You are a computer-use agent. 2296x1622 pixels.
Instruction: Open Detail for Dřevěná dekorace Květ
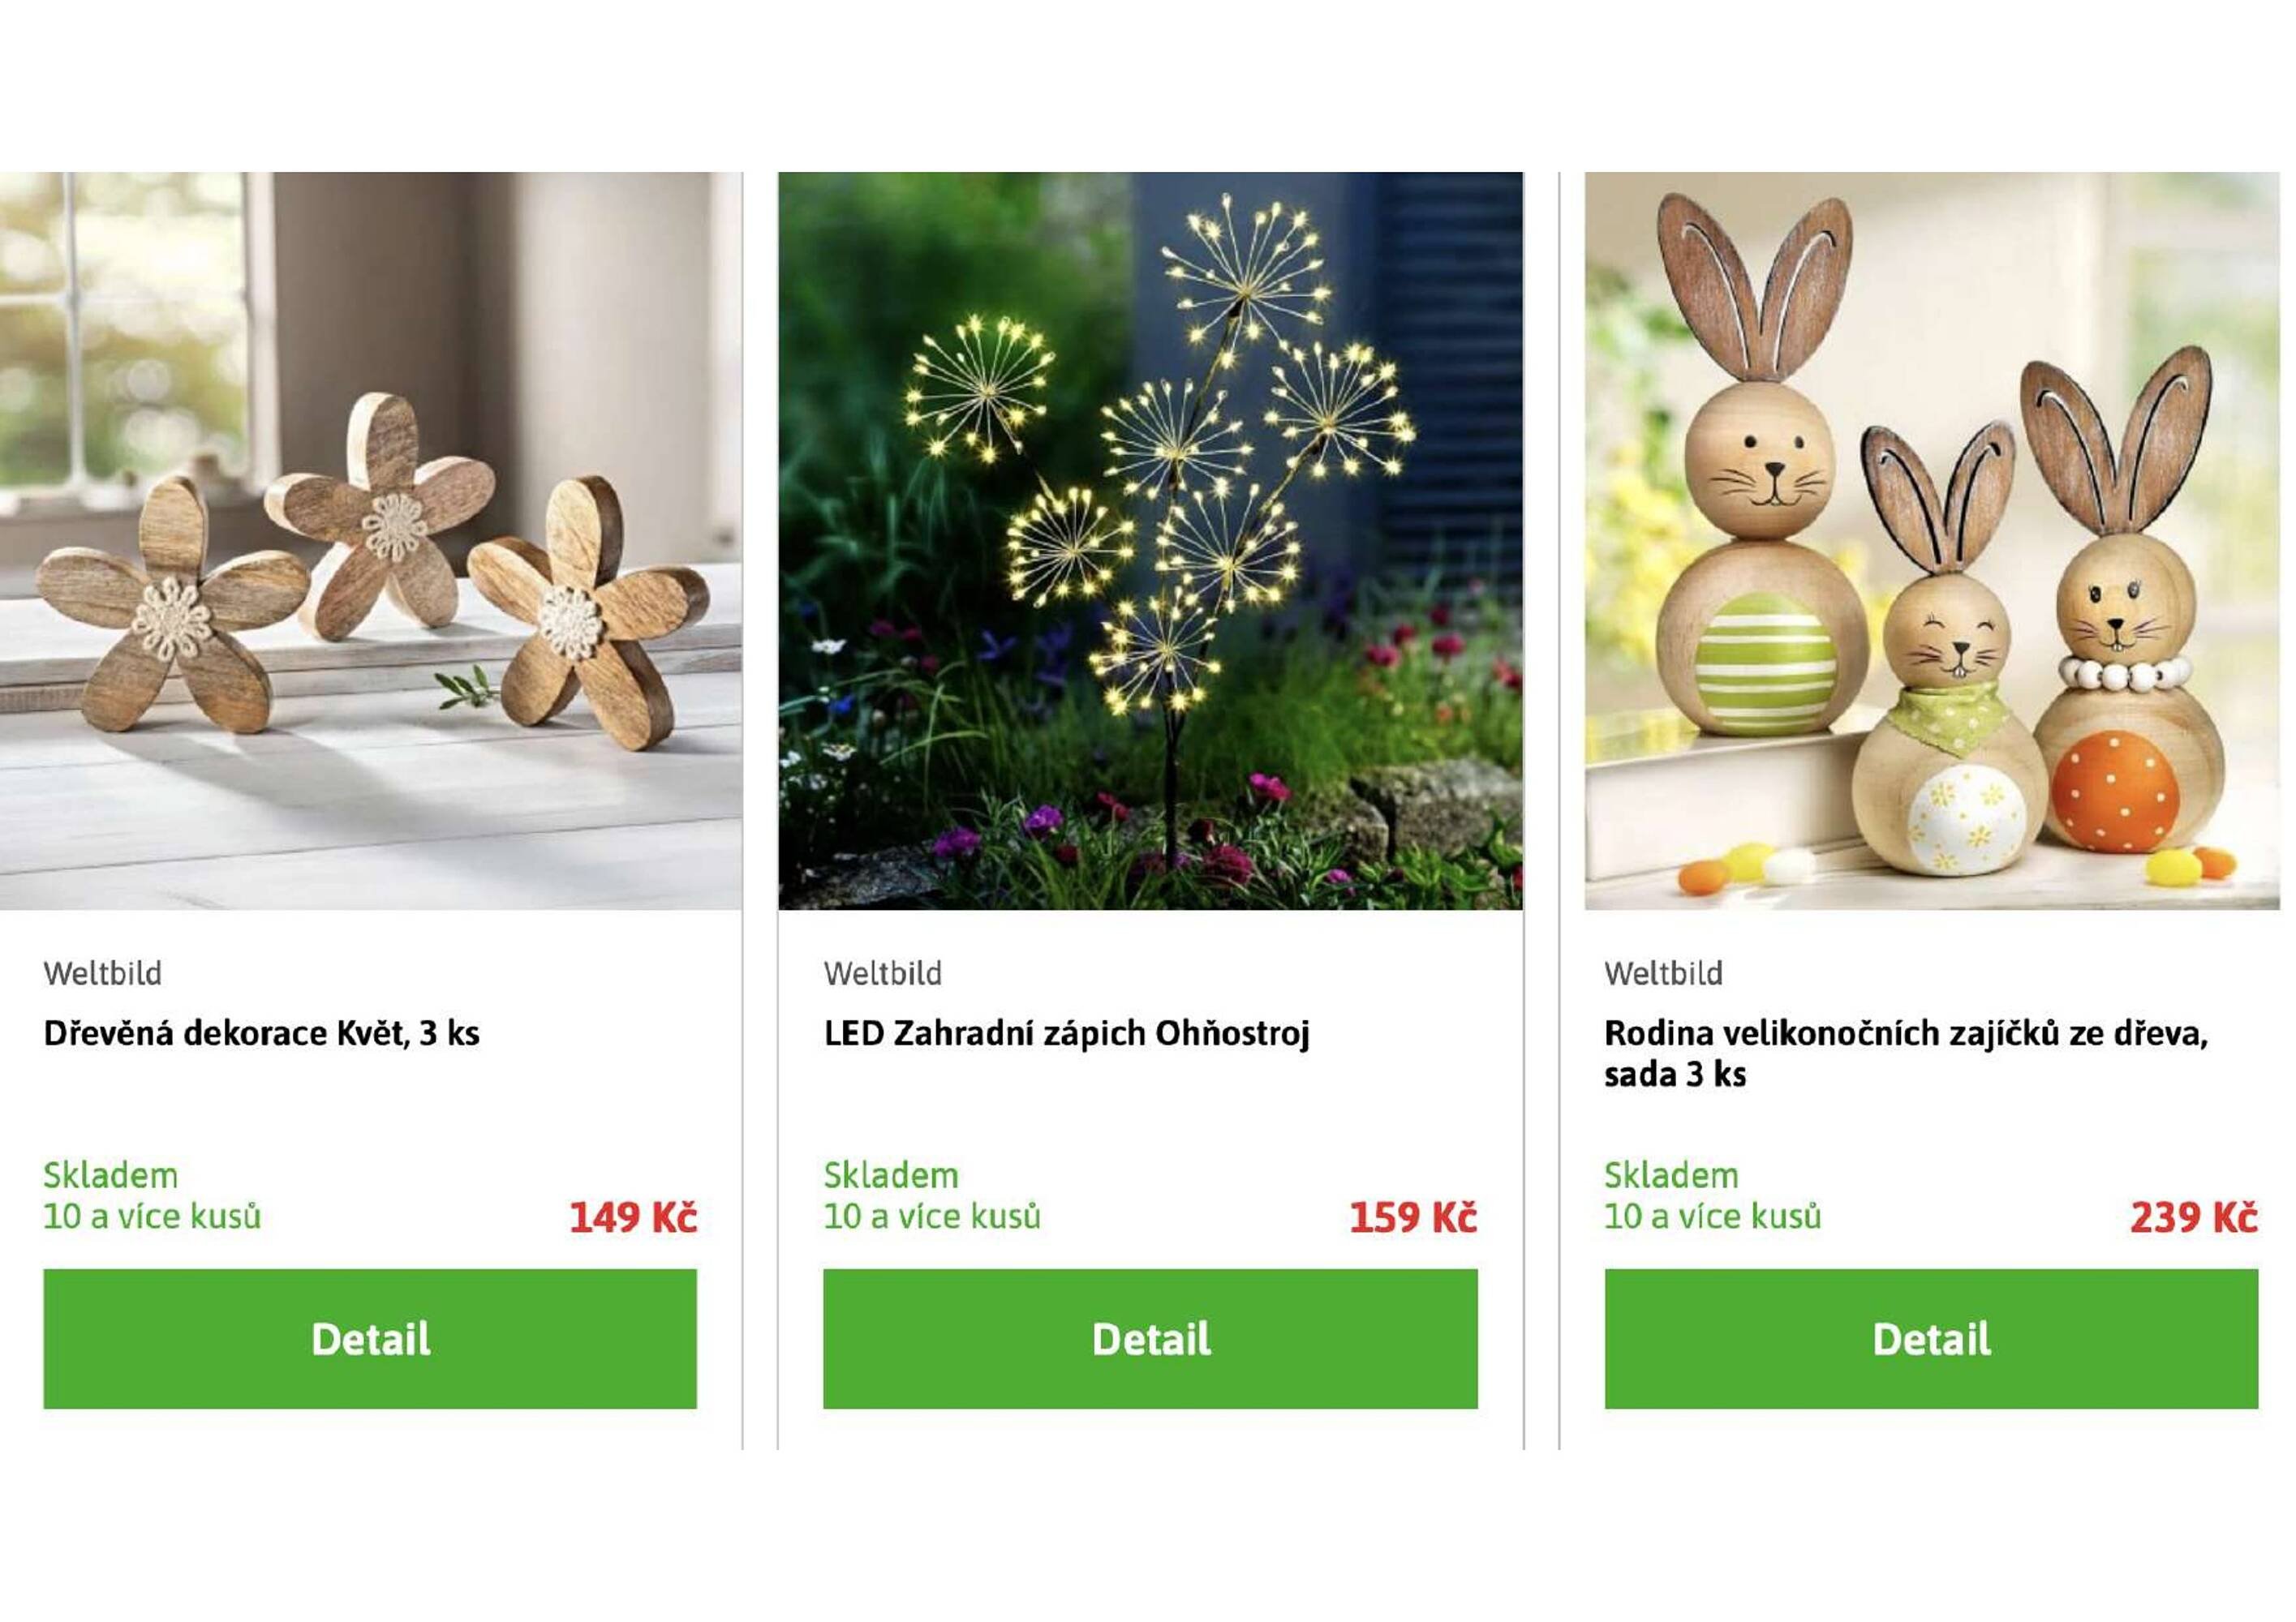(x=370, y=1338)
